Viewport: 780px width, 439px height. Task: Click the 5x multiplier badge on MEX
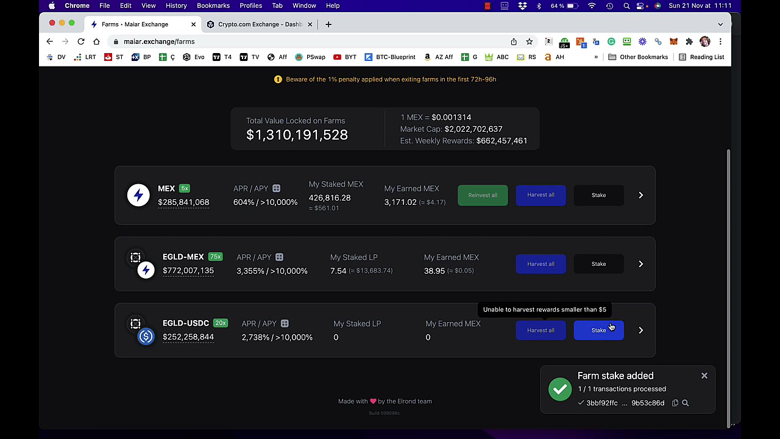pyautogui.click(x=185, y=188)
